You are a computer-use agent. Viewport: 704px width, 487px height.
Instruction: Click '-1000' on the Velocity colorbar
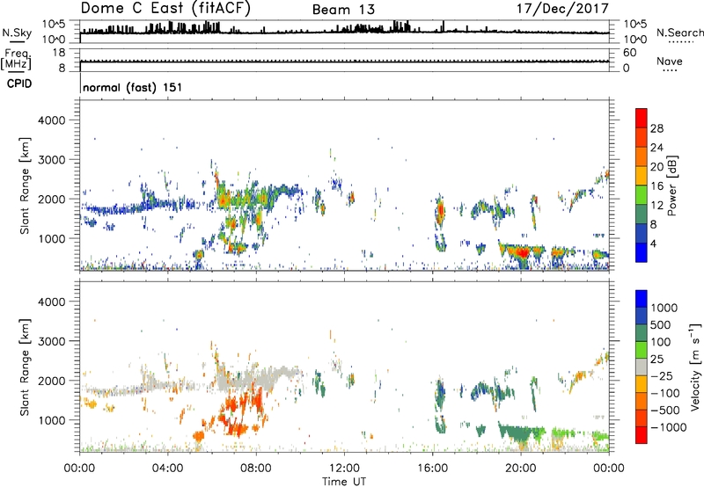pyautogui.click(x=669, y=427)
